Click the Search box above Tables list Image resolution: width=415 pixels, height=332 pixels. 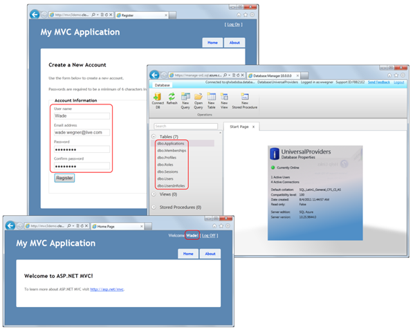183,126
